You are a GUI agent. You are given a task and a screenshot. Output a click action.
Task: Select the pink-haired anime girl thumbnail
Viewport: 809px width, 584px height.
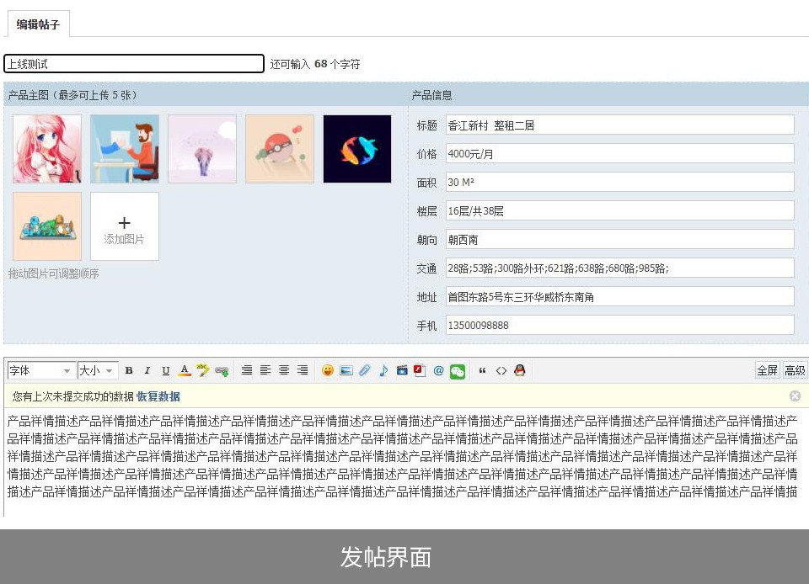tap(47, 149)
